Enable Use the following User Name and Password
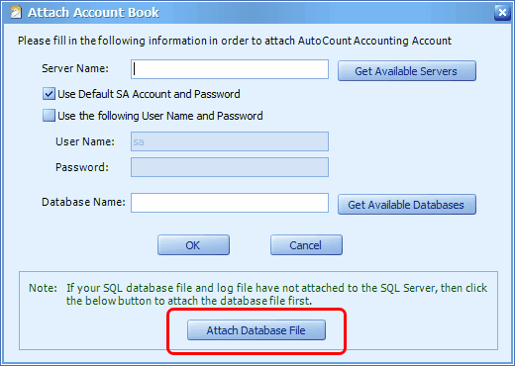Image resolution: width=515 pixels, height=366 pixels. [49, 116]
